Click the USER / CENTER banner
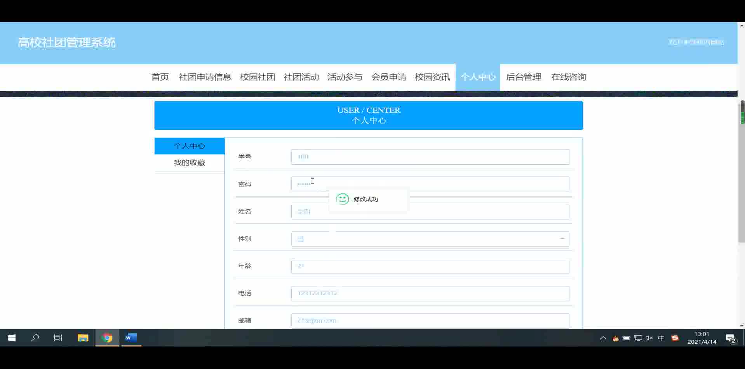 (369, 115)
